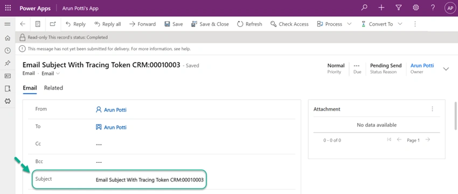Click the form page icon in the command bar

[x=38, y=24]
